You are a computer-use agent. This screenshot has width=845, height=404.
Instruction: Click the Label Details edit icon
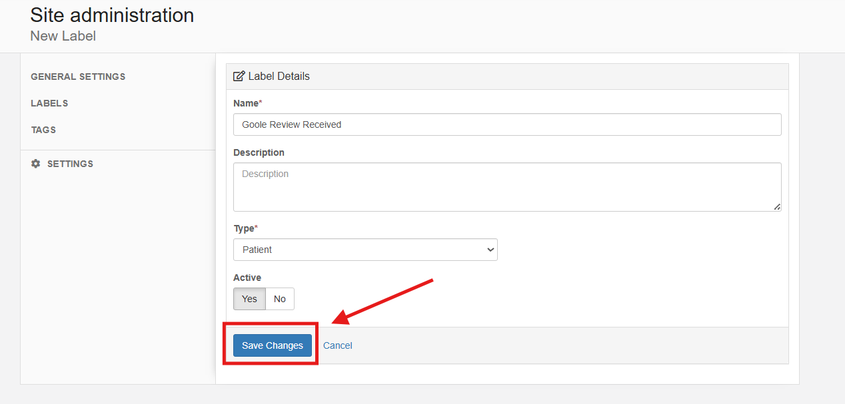[239, 77]
